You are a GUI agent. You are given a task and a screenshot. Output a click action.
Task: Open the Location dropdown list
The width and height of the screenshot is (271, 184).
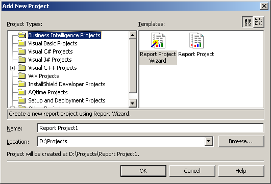tap(209, 141)
